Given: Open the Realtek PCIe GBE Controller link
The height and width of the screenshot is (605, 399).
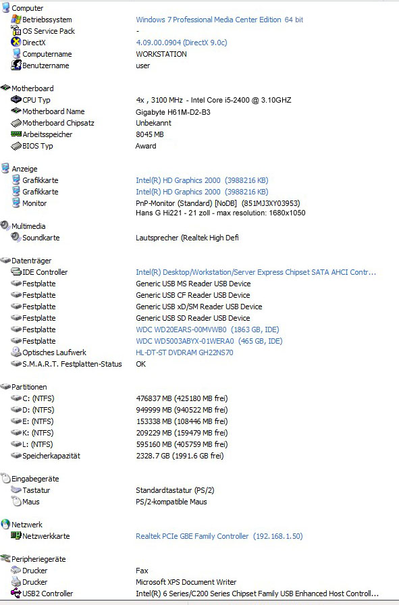Looking at the screenshot, I should coord(219,536).
